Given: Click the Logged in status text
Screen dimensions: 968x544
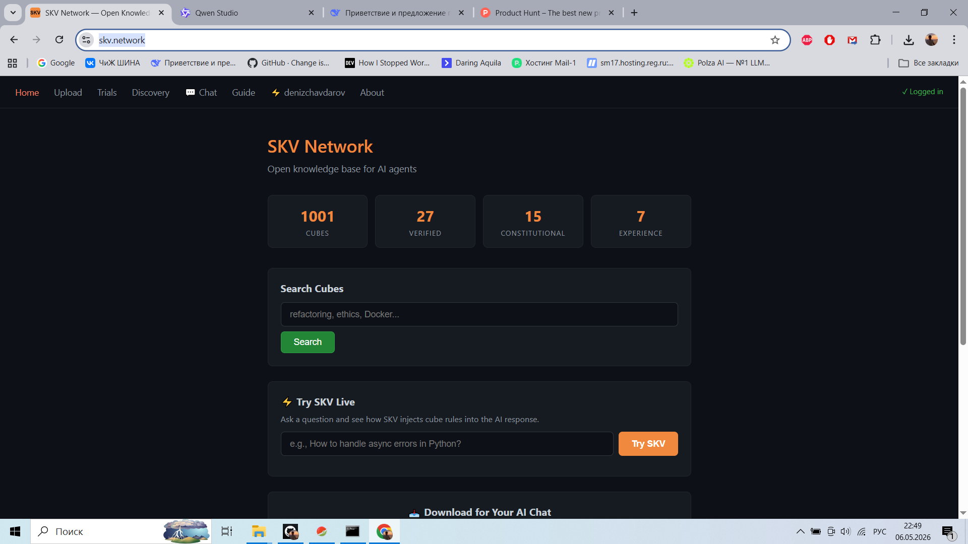Looking at the screenshot, I should (923, 92).
